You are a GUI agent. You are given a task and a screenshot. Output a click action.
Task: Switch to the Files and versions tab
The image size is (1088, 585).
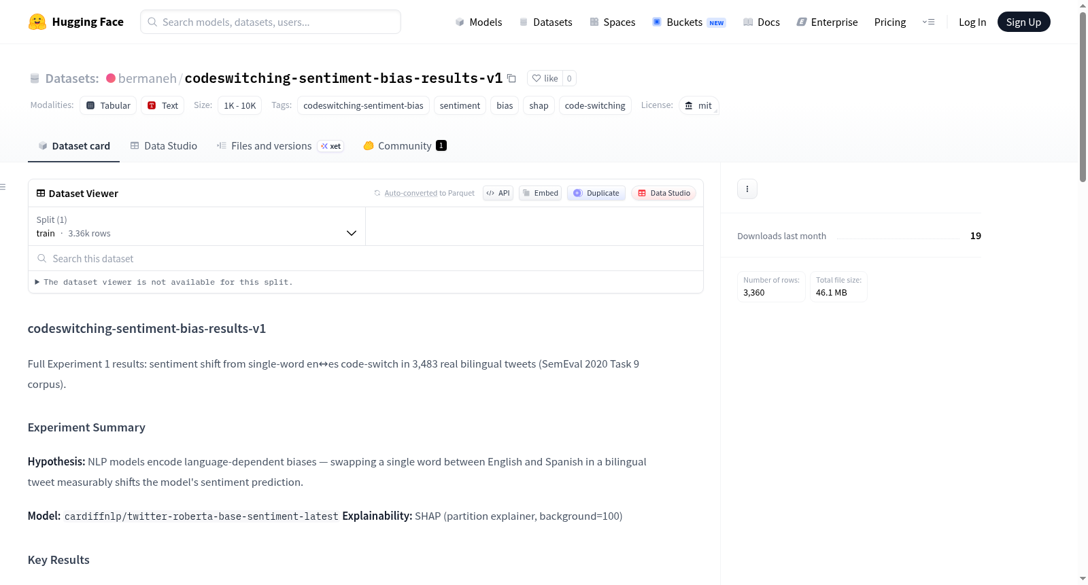(280, 145)
